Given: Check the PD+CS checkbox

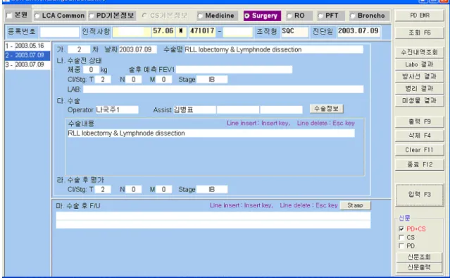Looking at the screenshot, I should coord(401,229).
